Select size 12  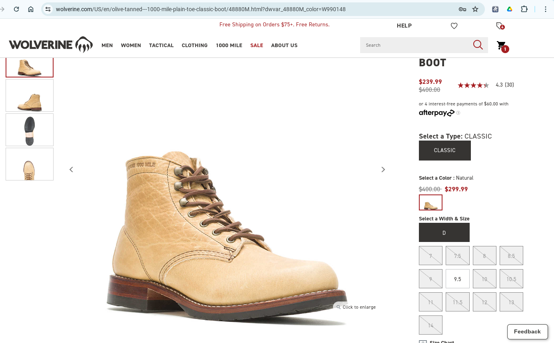pyautogui.click(x=484, y=302)
